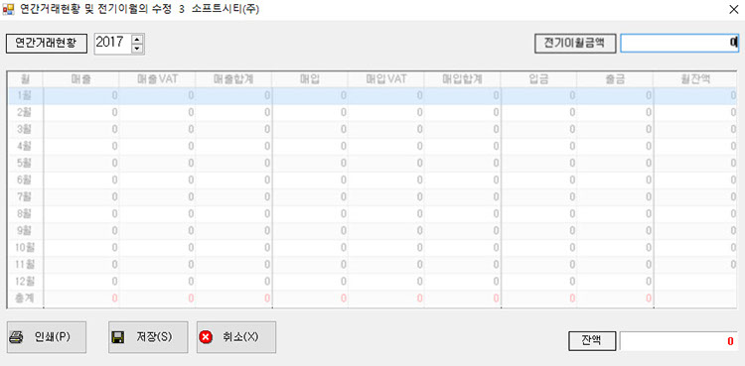Click the 매출합계 cell in the 10월 row
The height and width of the screenshot is (366, 745).
(x=233, y=247)
